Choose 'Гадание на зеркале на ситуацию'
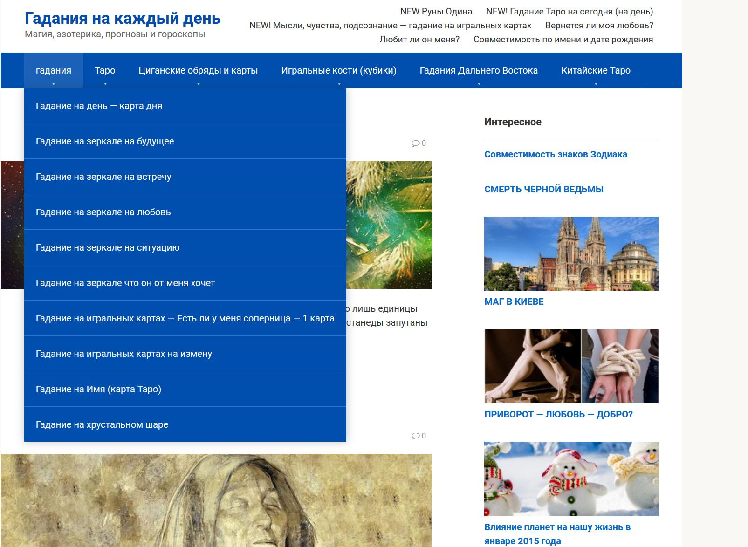748x547 pixels. tap(185, 247)
